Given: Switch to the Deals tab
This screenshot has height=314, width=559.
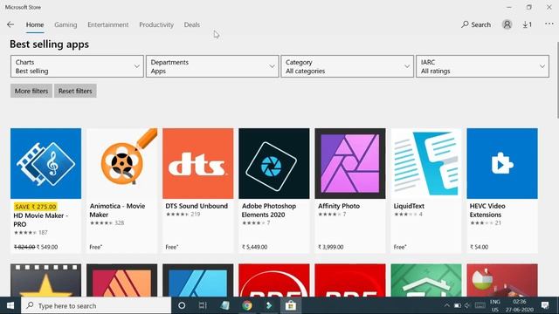Looking at the screenshot, I should (192, 24).
